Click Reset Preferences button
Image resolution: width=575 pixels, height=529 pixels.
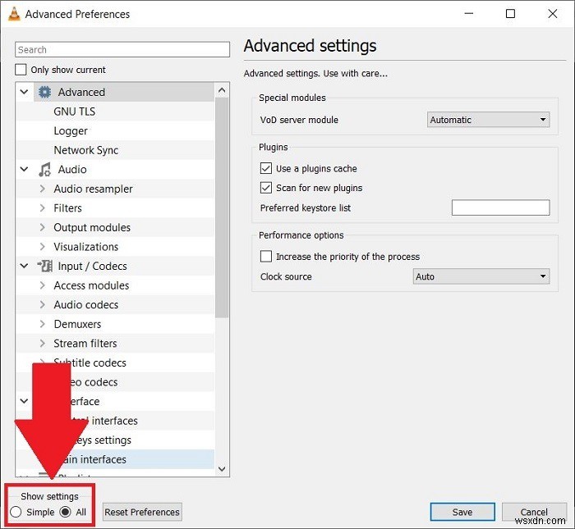click(142, 512)
